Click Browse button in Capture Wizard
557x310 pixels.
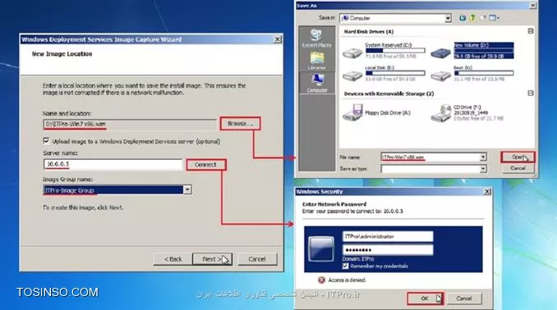(x=240, y=124)
